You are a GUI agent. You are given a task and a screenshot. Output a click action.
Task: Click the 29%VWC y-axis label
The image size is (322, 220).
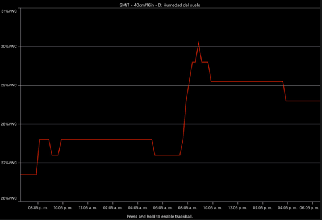tap(9, 85)
